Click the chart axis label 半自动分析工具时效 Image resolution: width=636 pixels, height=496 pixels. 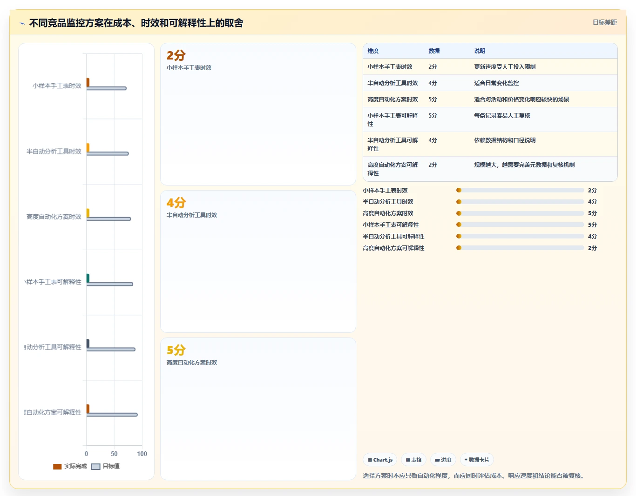(x=54, y=152)
